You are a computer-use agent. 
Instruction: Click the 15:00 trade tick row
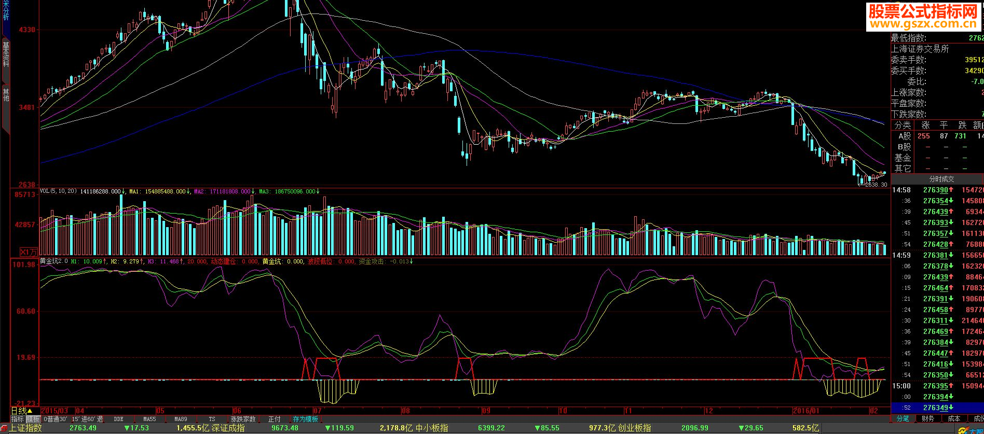[x=937, y=386]
